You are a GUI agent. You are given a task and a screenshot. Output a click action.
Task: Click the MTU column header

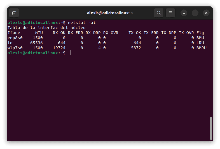click(39, 33)
